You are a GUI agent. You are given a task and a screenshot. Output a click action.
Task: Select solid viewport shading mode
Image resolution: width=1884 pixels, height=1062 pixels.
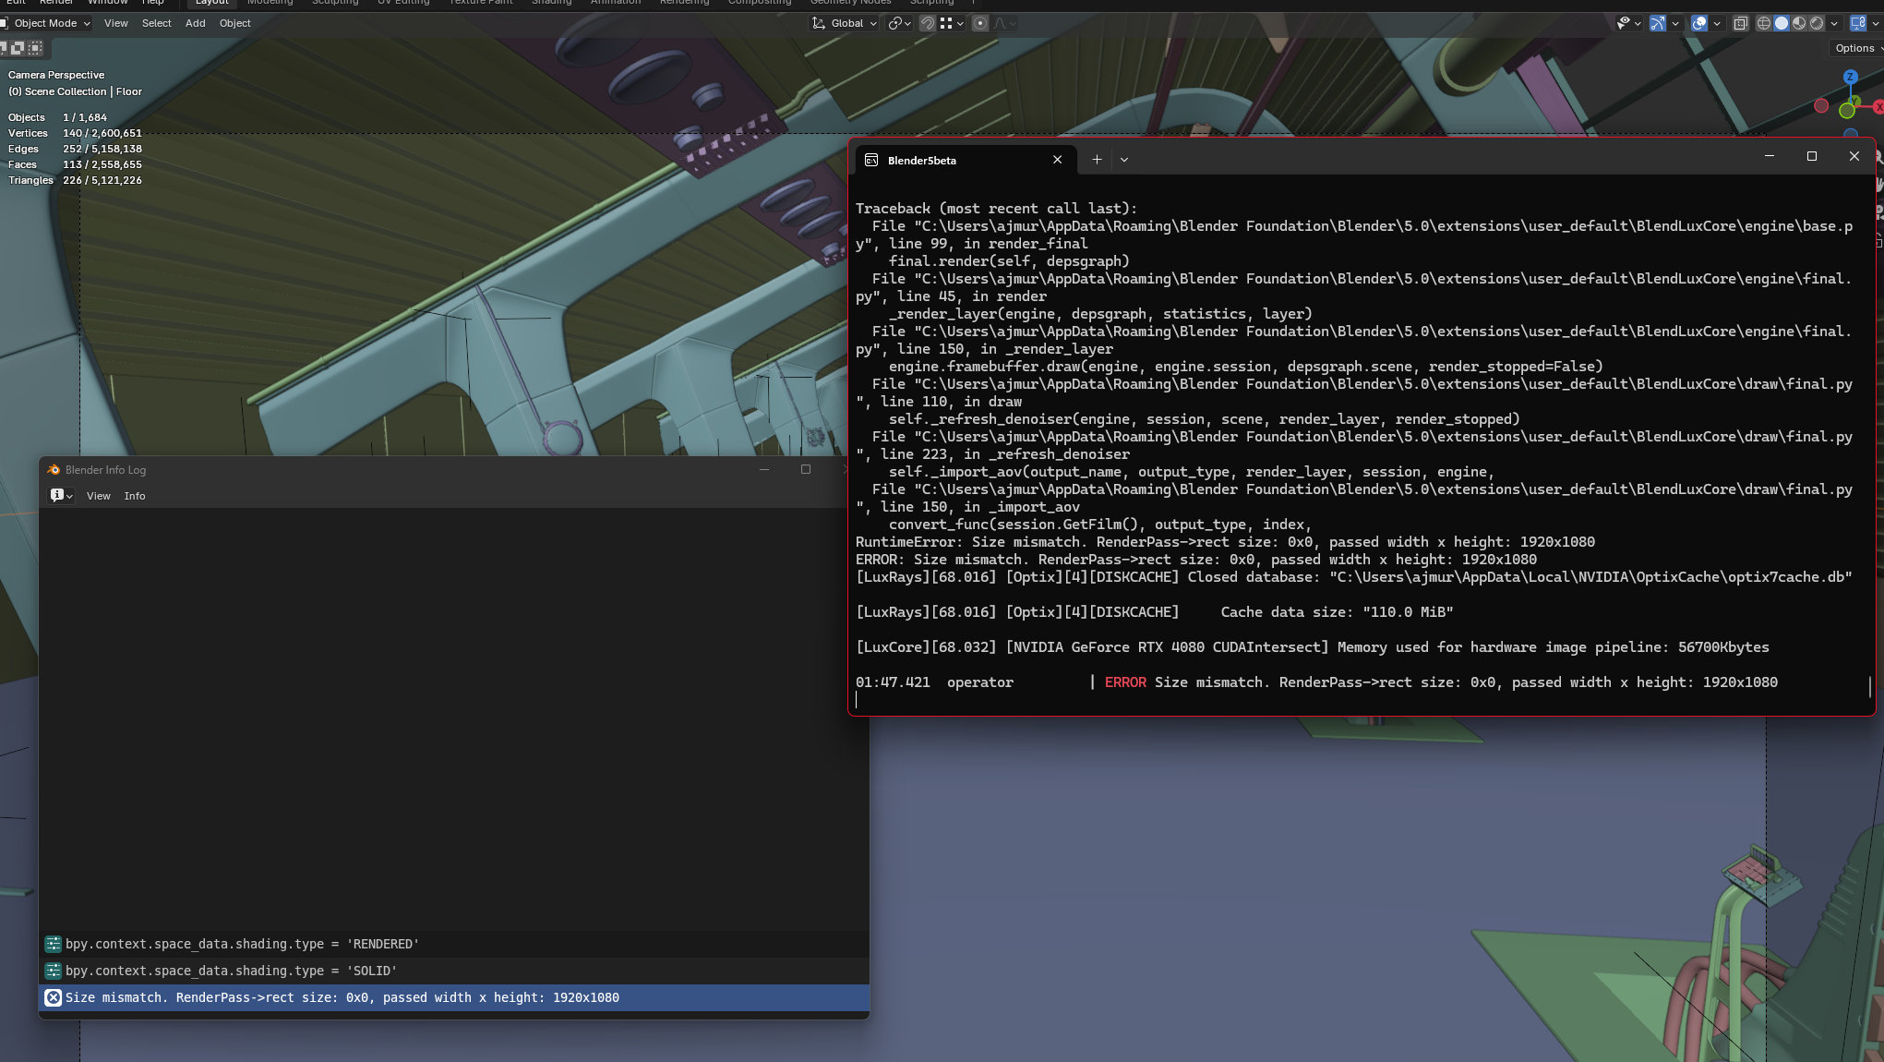(x=1782, y=23)
